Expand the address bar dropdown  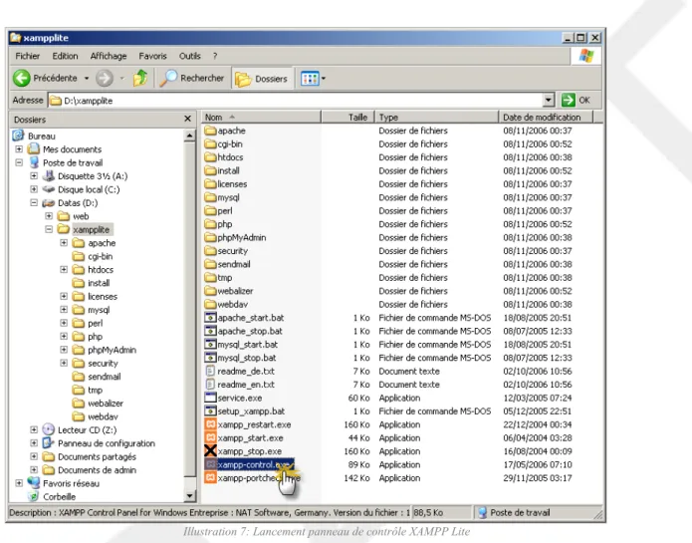pos(549,101)
